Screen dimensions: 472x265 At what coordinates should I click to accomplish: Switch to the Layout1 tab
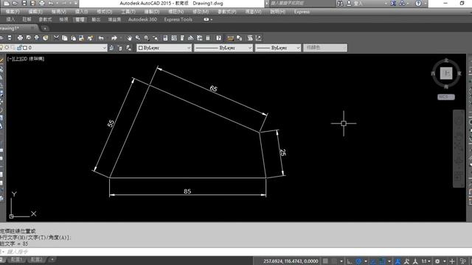(x=16, y=260)
